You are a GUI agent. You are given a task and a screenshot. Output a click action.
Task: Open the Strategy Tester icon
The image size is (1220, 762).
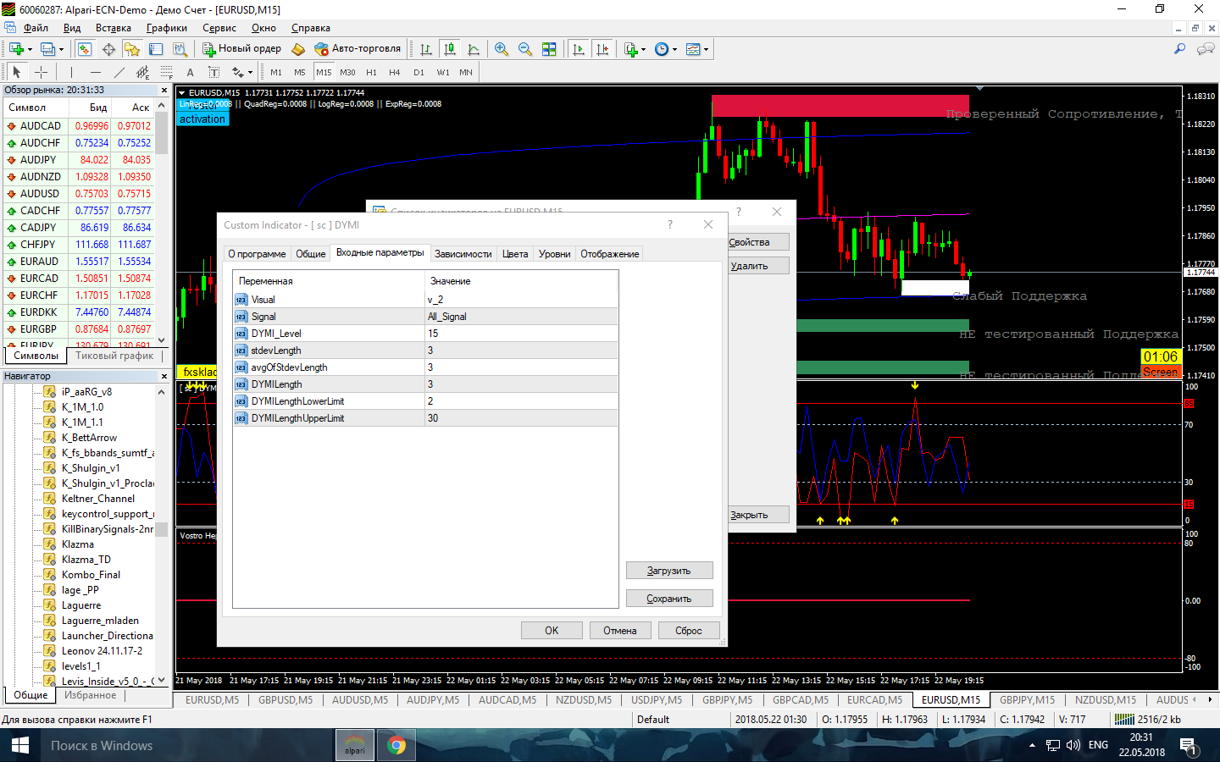(x=180, y=49)
